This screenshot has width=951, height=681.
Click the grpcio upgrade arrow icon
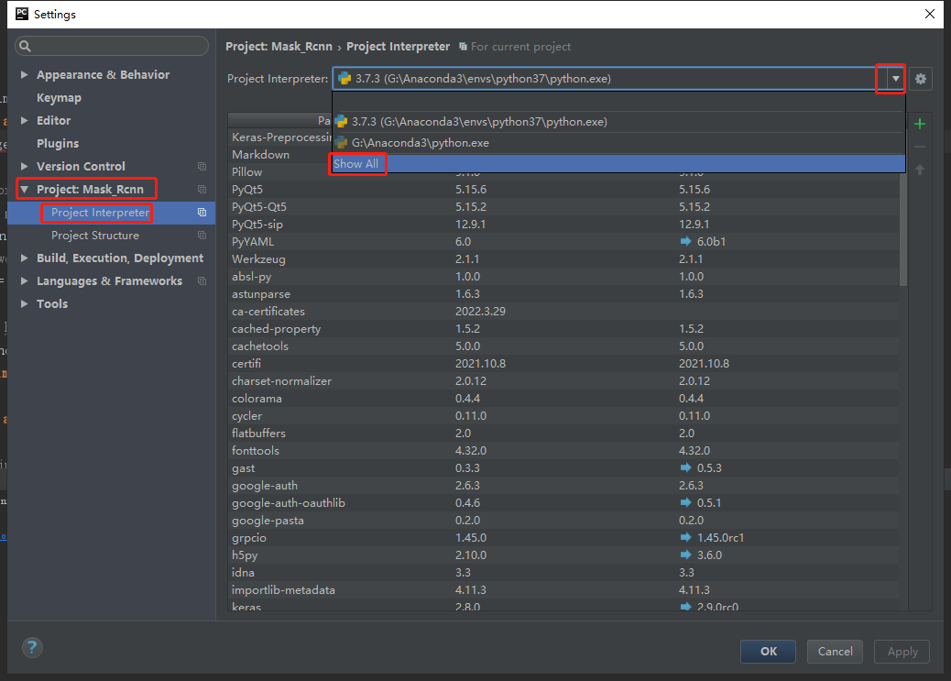pos(685,538)
